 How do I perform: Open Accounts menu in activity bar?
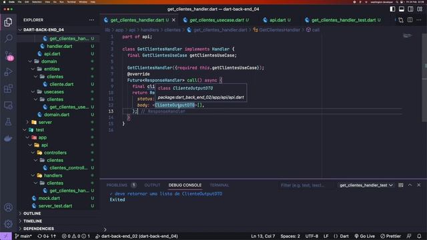pyautogui.click(x=8, y=207)
